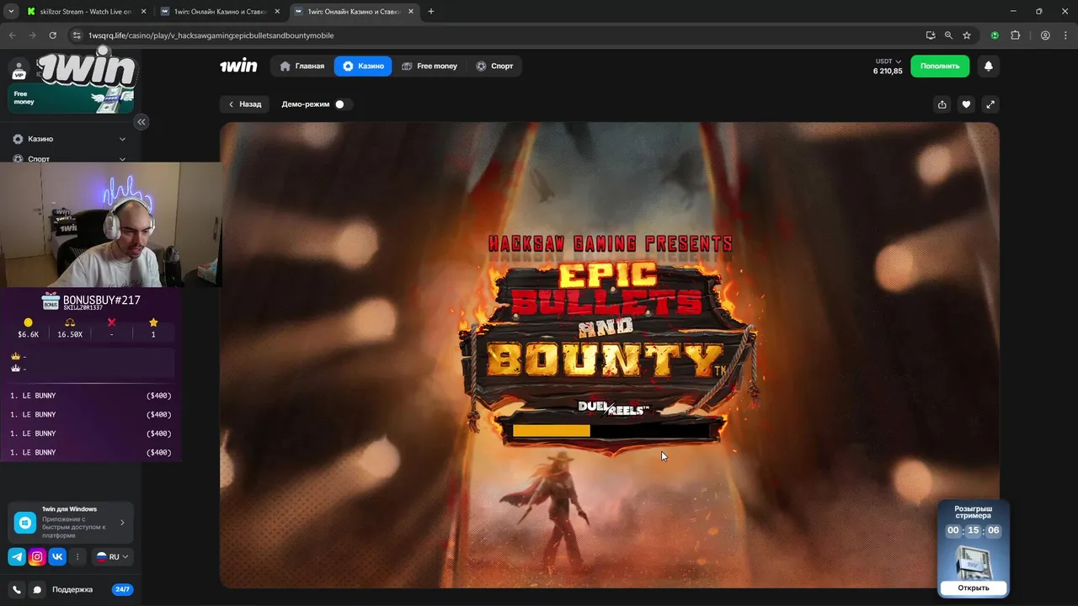
Task: Open the green browser extension icon
Action: point(995,35)
